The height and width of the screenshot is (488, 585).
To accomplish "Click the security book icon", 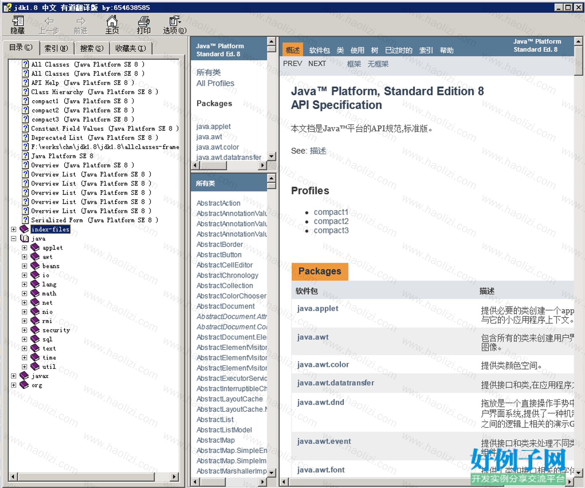I will click(35, 330).
